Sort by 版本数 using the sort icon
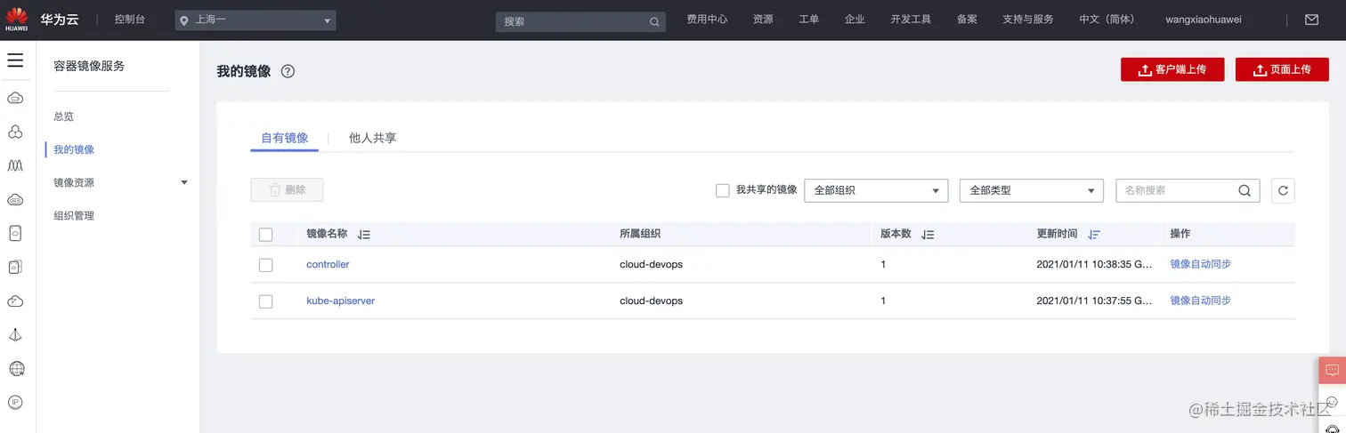The image size is (1346, 433). tap(928, 235)
